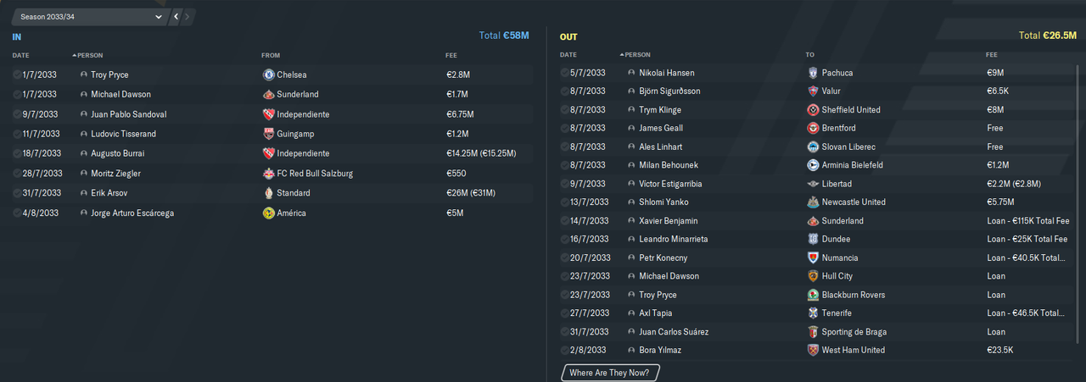Click Sunderland badge in Xavier Benjamin row

tap(814, 220)
